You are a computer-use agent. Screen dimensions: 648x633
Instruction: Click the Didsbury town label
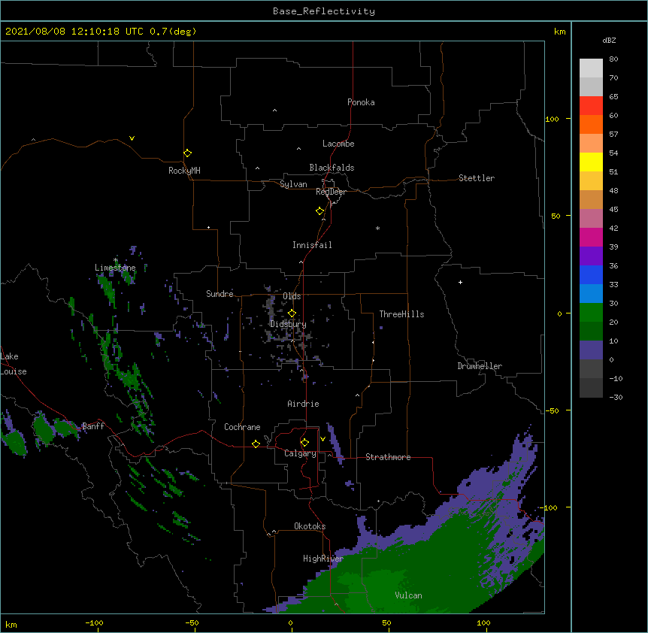pyautogui.click(x=288, y=324)
